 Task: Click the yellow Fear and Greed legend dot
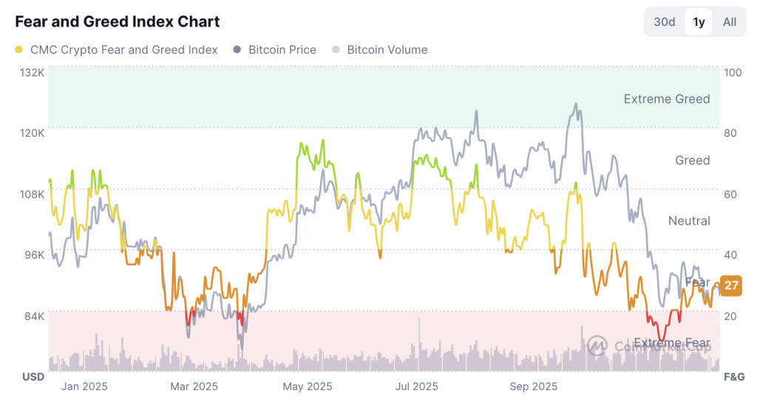[19, 50]
